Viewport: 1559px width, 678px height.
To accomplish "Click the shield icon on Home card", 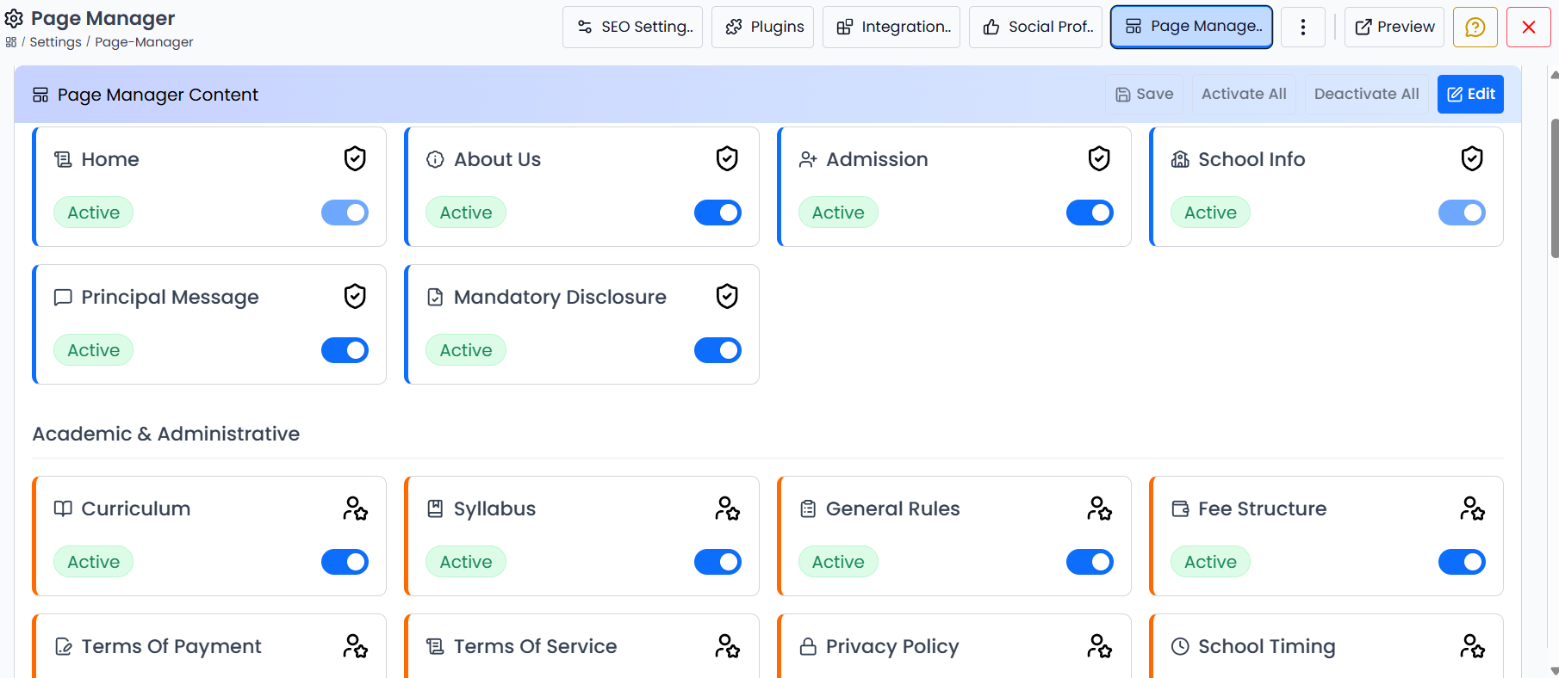I will [355, 159].
